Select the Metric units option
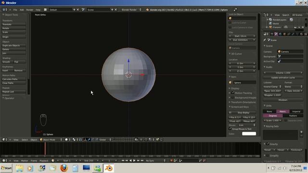308x173 pixels. (283, 111)
